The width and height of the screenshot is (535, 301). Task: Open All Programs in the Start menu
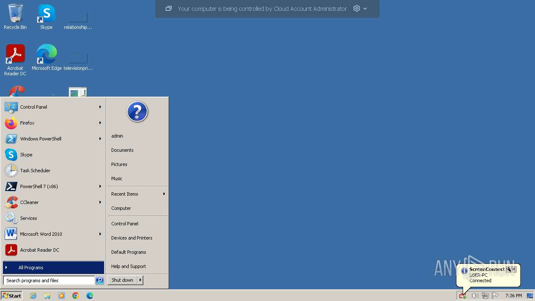[x=53, y=268]
